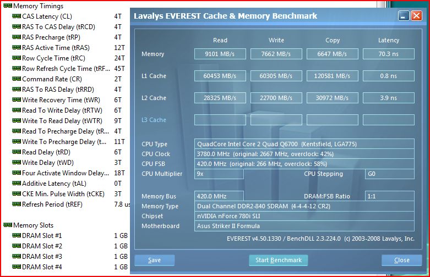Select the L2 Cache Read value 28325 MB/s
Image resolution: width=430 pixels, height=277 pixels.
point(220,98)
